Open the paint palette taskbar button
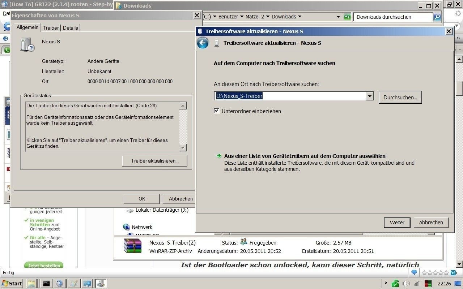 [74, 284]
